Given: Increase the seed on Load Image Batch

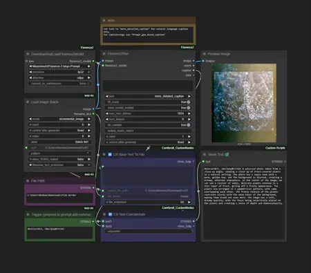Looking at the screenshot, I should (89, 124).
